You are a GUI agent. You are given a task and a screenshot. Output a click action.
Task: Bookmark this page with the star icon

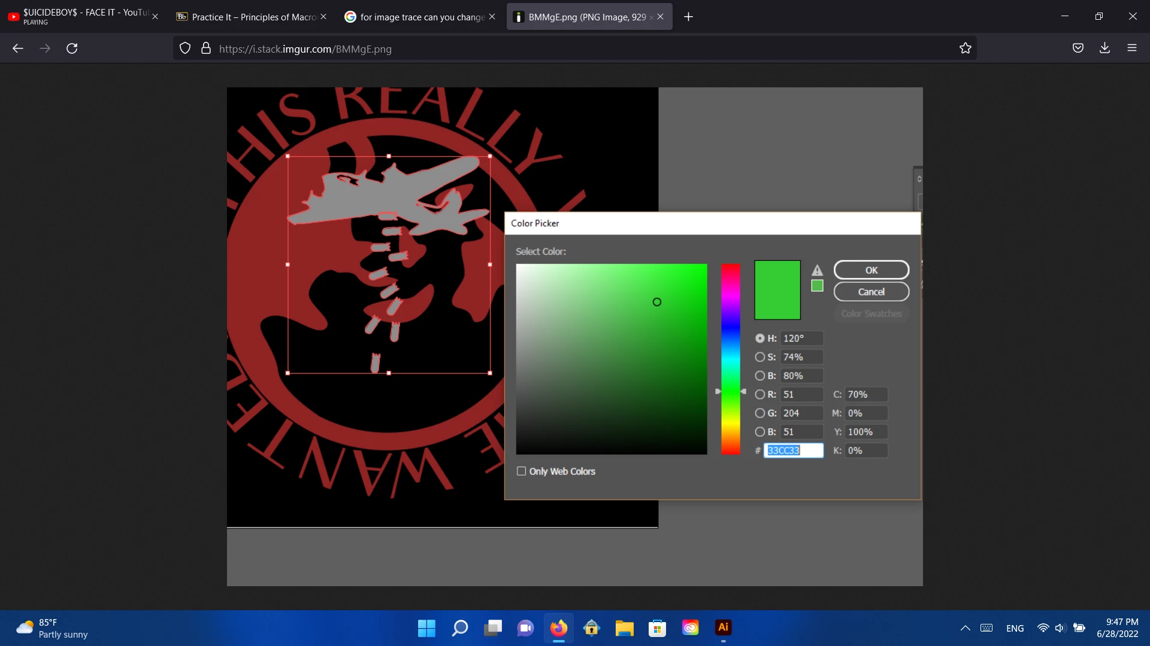tap(965, 48)
